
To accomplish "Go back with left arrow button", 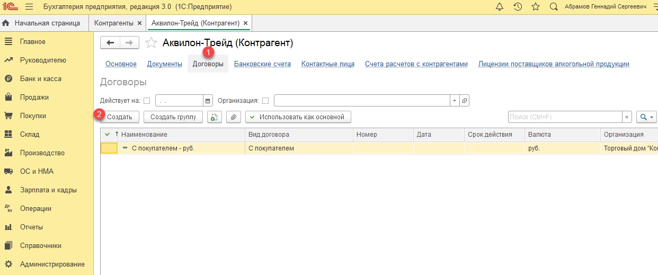I will (x=110, y=43).
